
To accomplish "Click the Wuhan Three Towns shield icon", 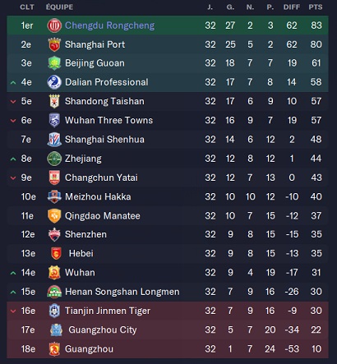I will pyautogui.click(x=54, y=120).
